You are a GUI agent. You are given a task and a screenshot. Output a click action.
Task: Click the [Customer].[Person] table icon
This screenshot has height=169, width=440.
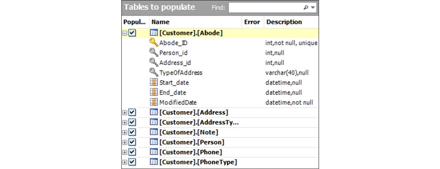(x=154, y=142)
